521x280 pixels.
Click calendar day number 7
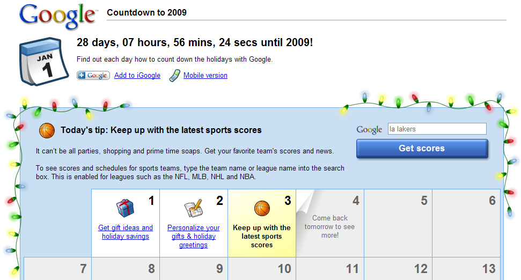tap(83, 269)
